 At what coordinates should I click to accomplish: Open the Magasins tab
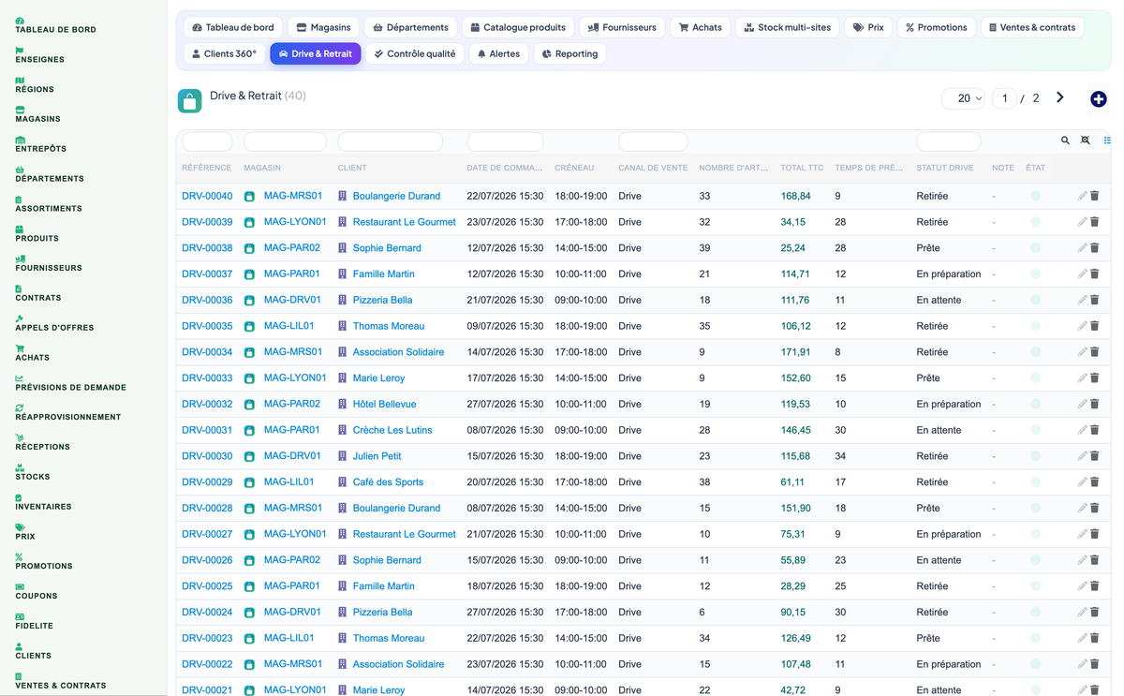tap(323, 27)
